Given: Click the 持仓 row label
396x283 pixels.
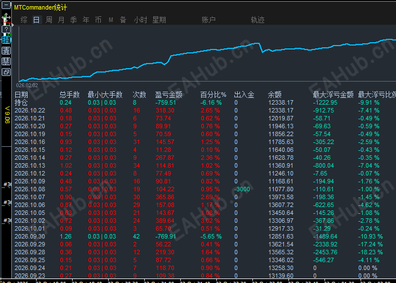Looking at the screenshot, I should [x=21, y=102].
